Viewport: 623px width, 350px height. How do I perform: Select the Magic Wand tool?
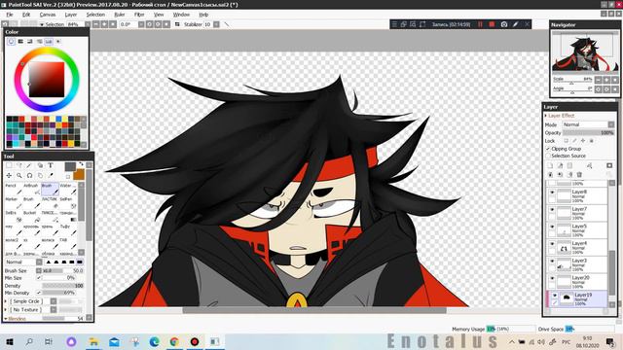click(x=29, y=165)
